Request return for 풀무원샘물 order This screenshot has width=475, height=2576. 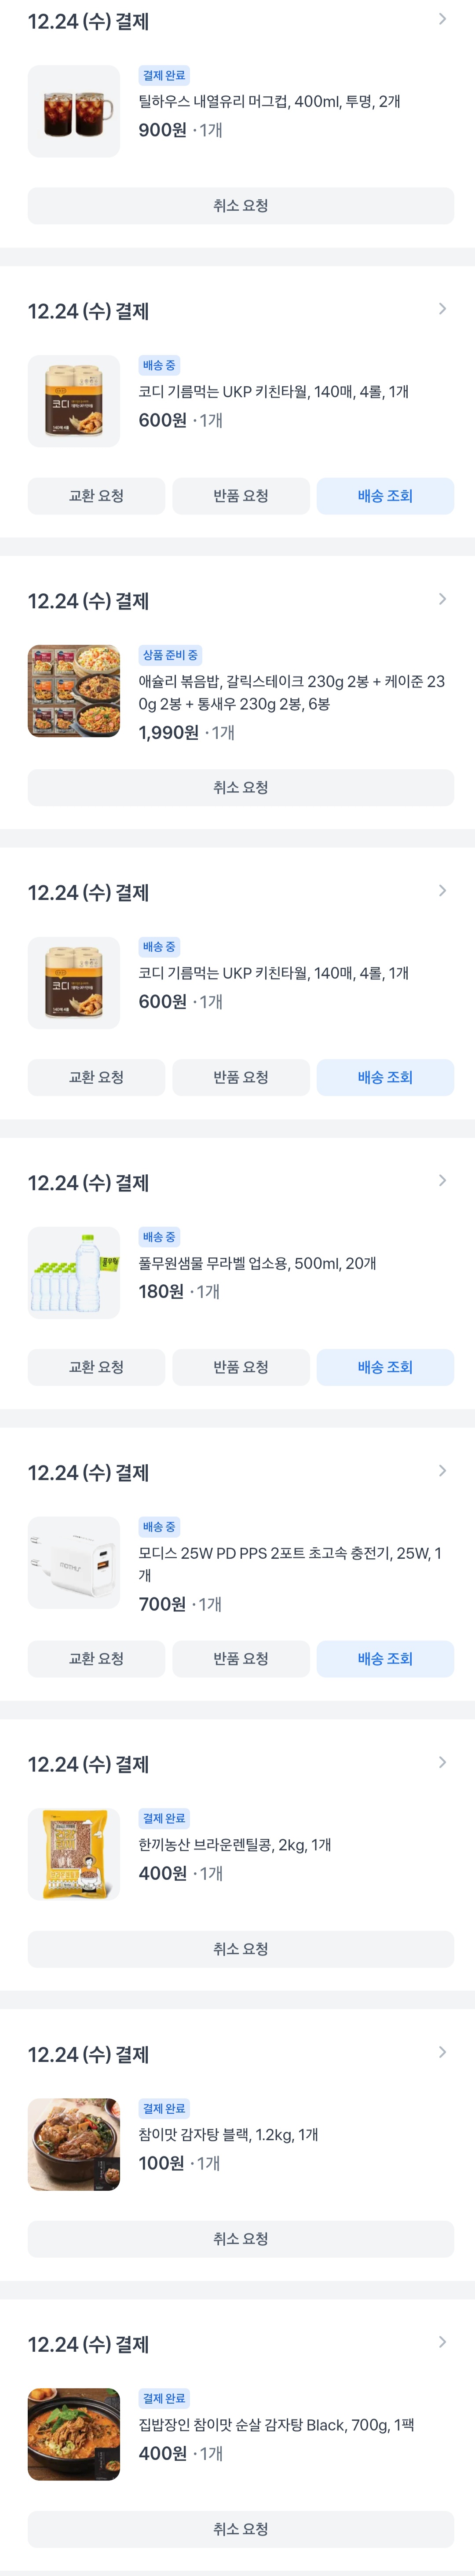tap(240, 1367)
